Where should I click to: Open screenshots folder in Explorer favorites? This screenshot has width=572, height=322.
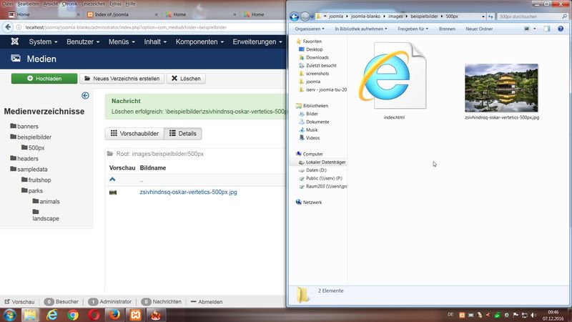point(313,74)
